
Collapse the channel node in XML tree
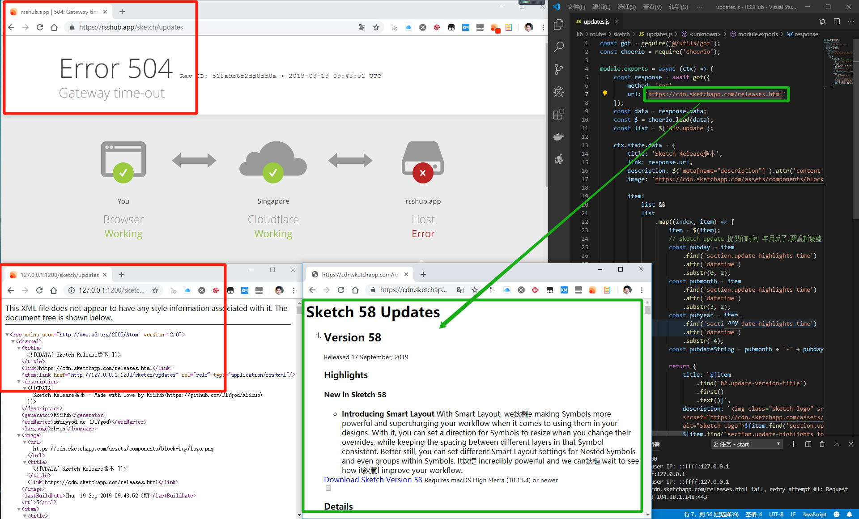tap(13, 341)
